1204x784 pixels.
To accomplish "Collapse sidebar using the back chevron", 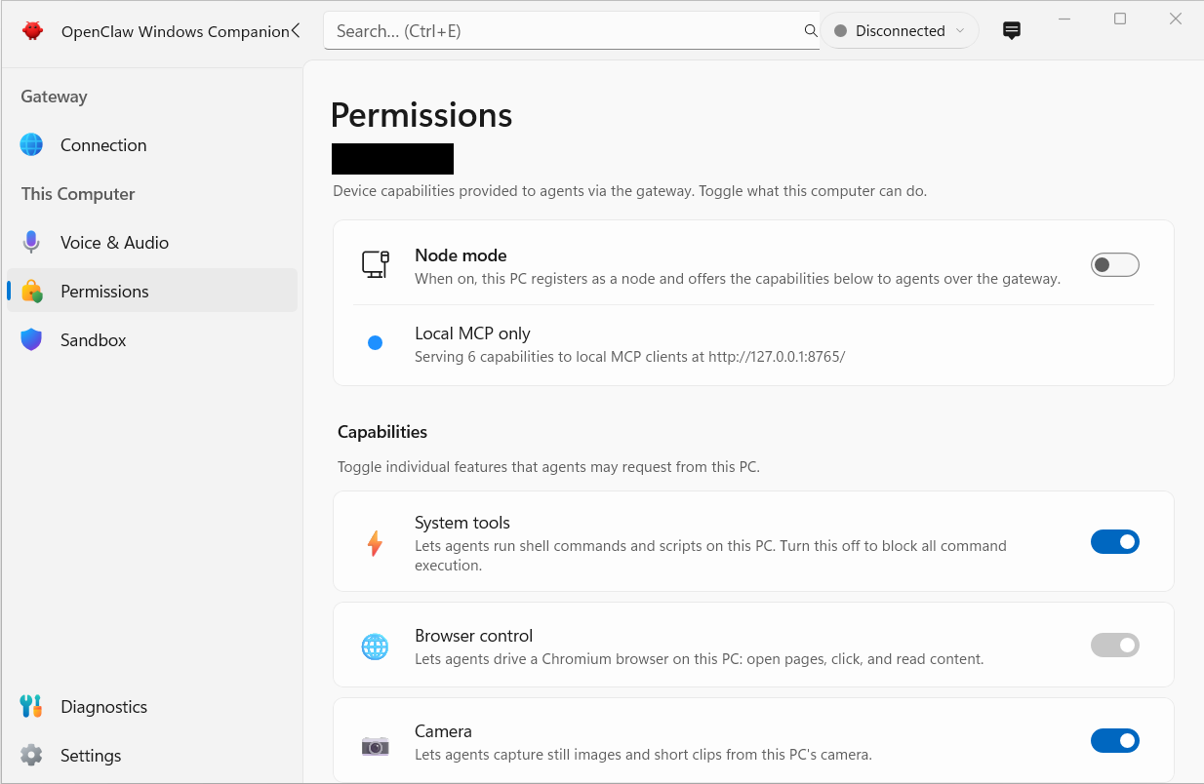I will 296,30.
